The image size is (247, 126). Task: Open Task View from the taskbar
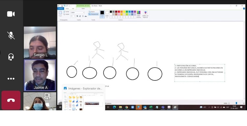108,107
